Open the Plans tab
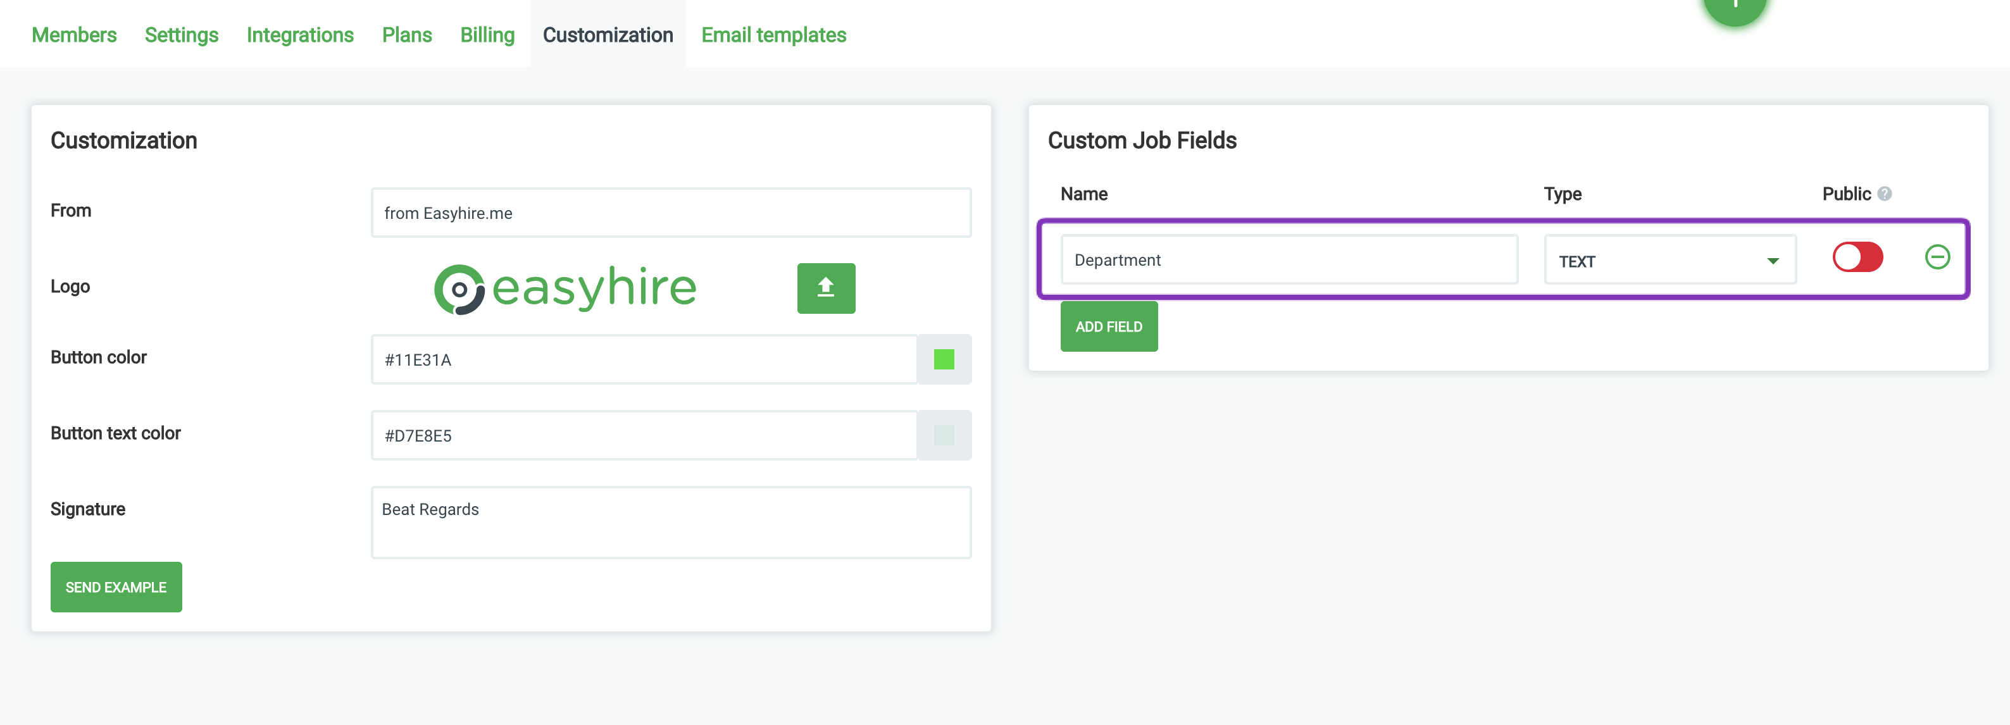This screenshot has width=2010, height=725. [x=406, y=35]
